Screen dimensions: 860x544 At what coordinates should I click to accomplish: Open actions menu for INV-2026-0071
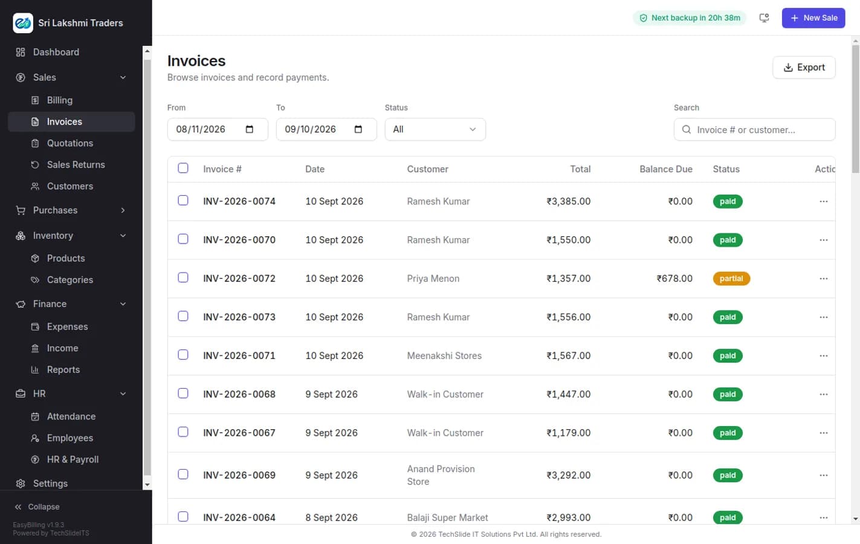[x=823, y=356]
